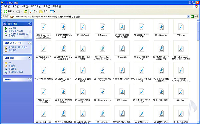Viewport: 200px width, 124px height.
Task: Click the vertical scrollbar thumb
Action: pos(198,31)
